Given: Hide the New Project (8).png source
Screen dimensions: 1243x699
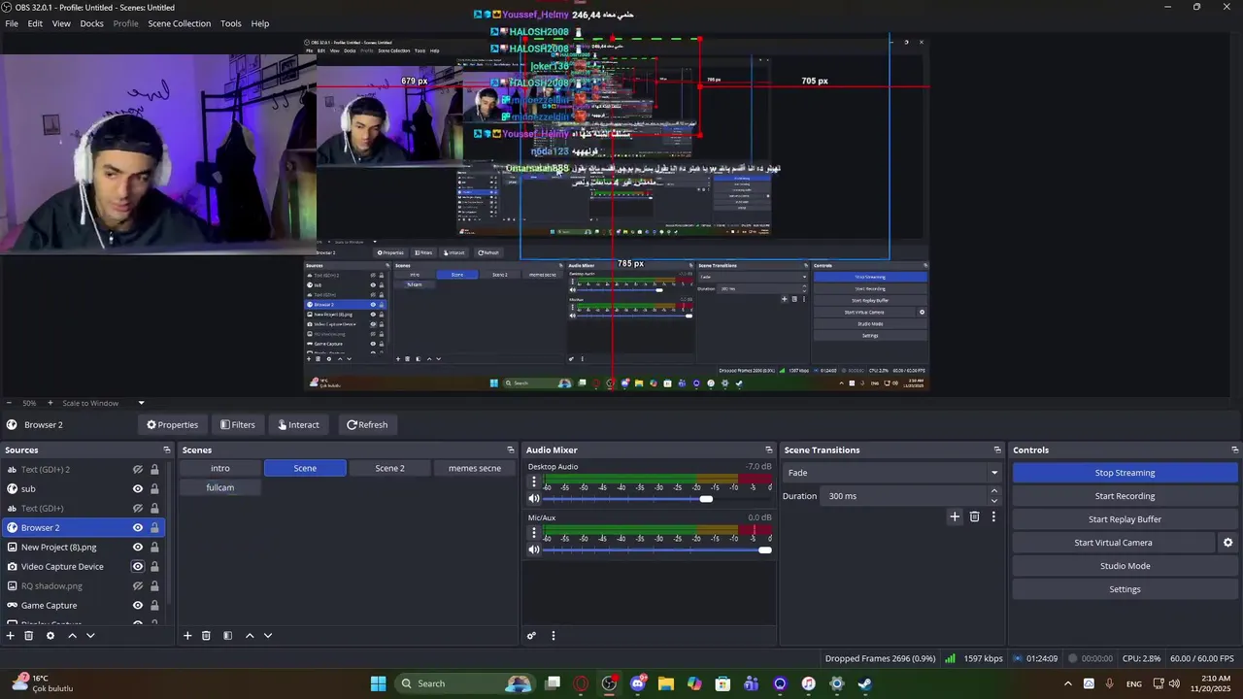Looking at the screenshot, I should [138, 547].
